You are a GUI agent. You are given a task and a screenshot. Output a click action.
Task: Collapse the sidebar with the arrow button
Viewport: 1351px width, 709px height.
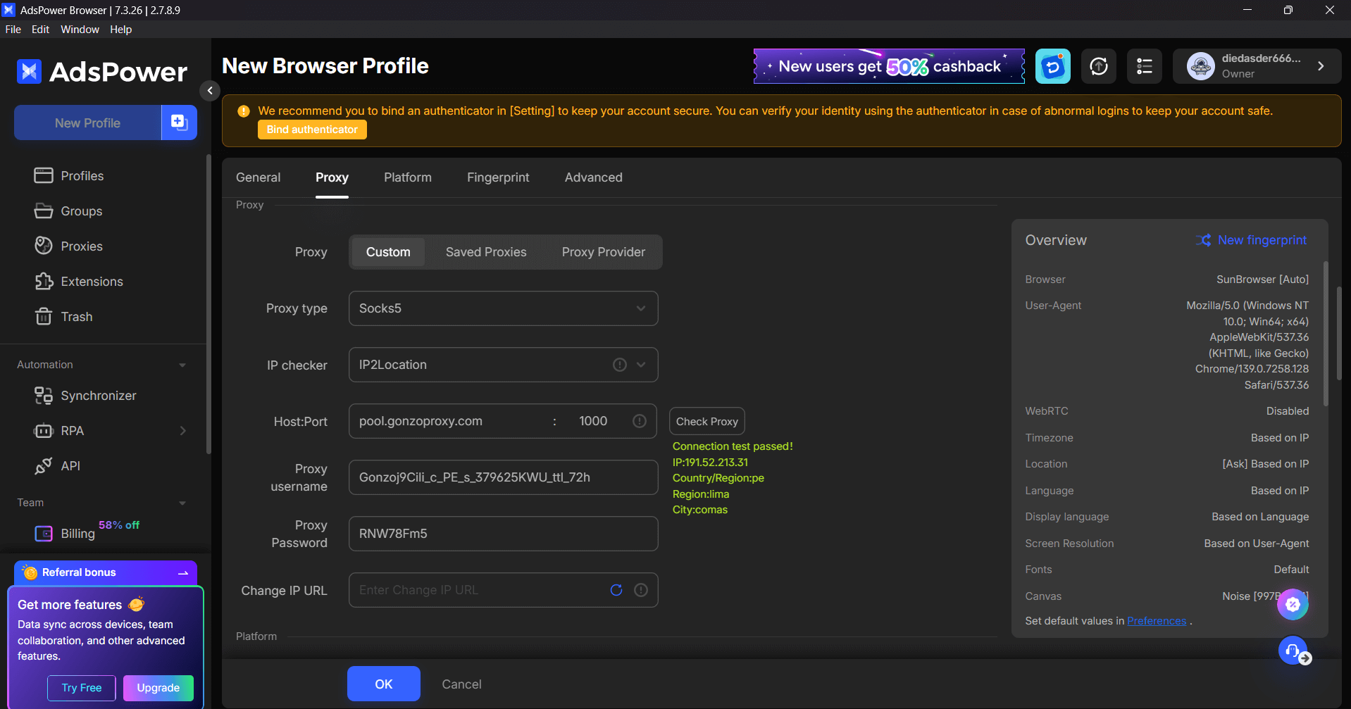[210, 90]
